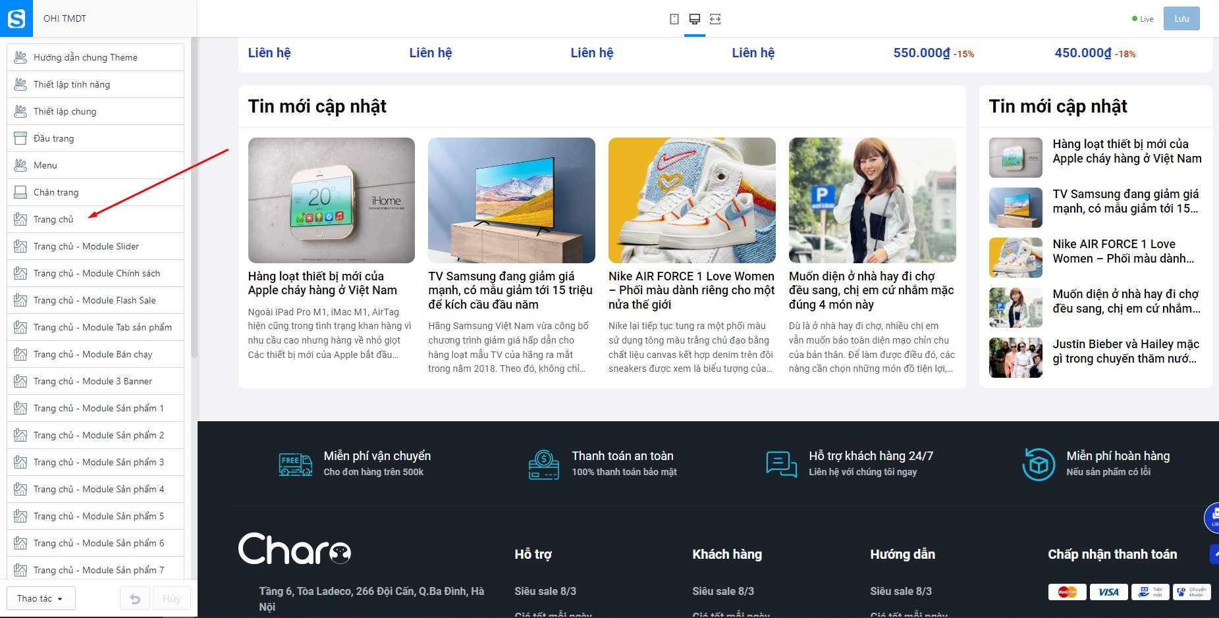Screen dimensions: 1219x618
Task: Open Menu settings section
Action: click(x=95, y=165)
